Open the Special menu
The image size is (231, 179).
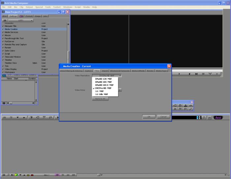point(39,7)
